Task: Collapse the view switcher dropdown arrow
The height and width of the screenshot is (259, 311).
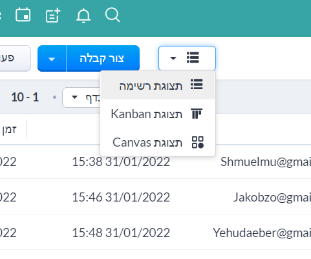Action: 173,58
